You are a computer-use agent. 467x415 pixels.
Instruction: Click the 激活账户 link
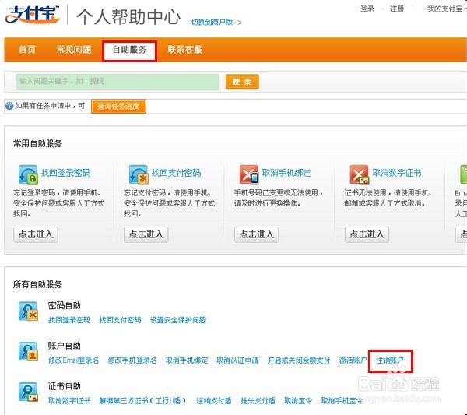coord(353,360)
